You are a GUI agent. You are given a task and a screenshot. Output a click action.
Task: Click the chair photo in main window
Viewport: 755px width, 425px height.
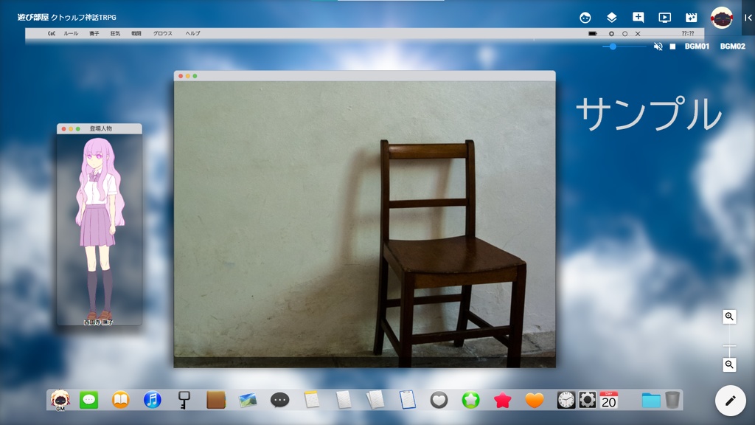point(364,224)
